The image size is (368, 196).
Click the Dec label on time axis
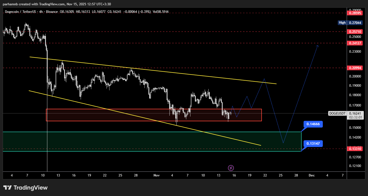[x=312, y=175]
